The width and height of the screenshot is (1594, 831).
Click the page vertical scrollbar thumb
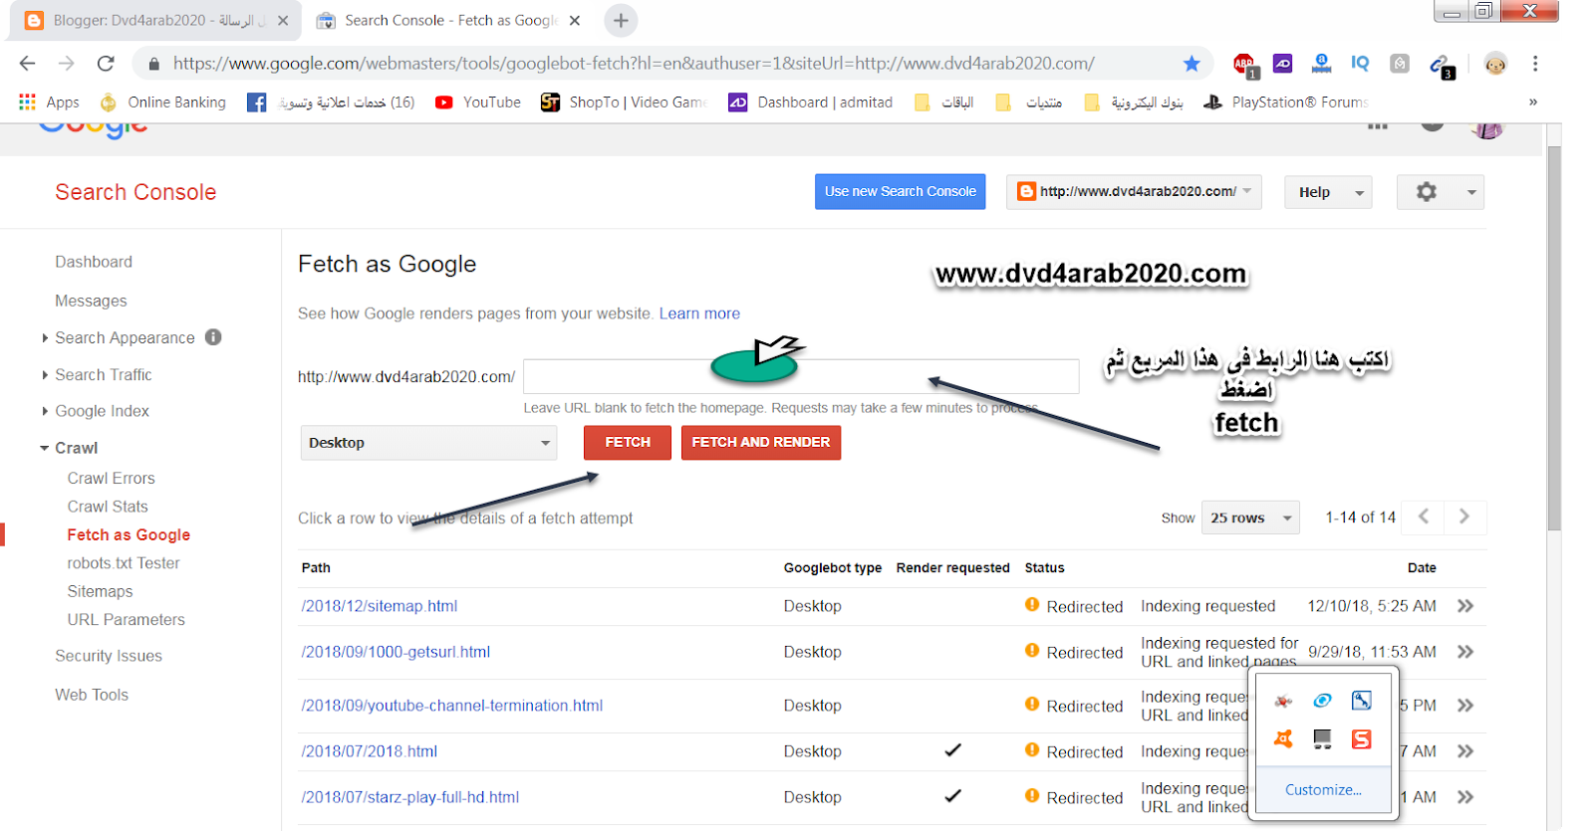coord(1554,338)
